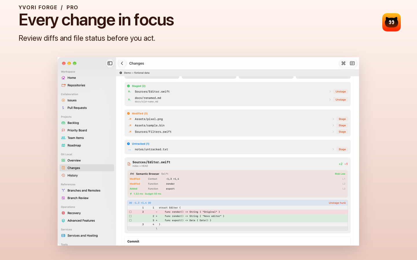This screenshot has height=260, width=417.
Task: Click the Issues circle icon
Action: [63, 100]
